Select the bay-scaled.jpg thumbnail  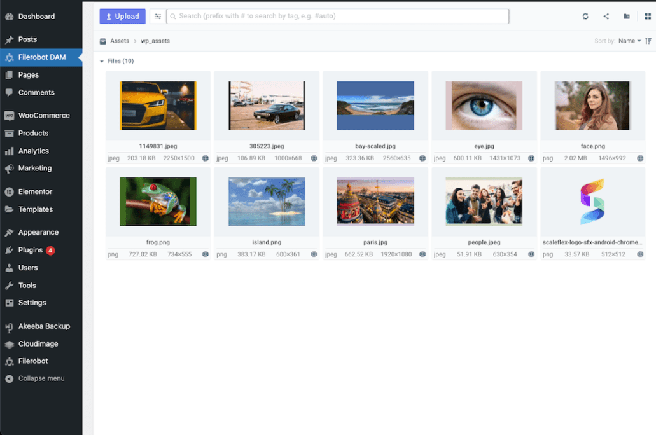click(375, 106)
